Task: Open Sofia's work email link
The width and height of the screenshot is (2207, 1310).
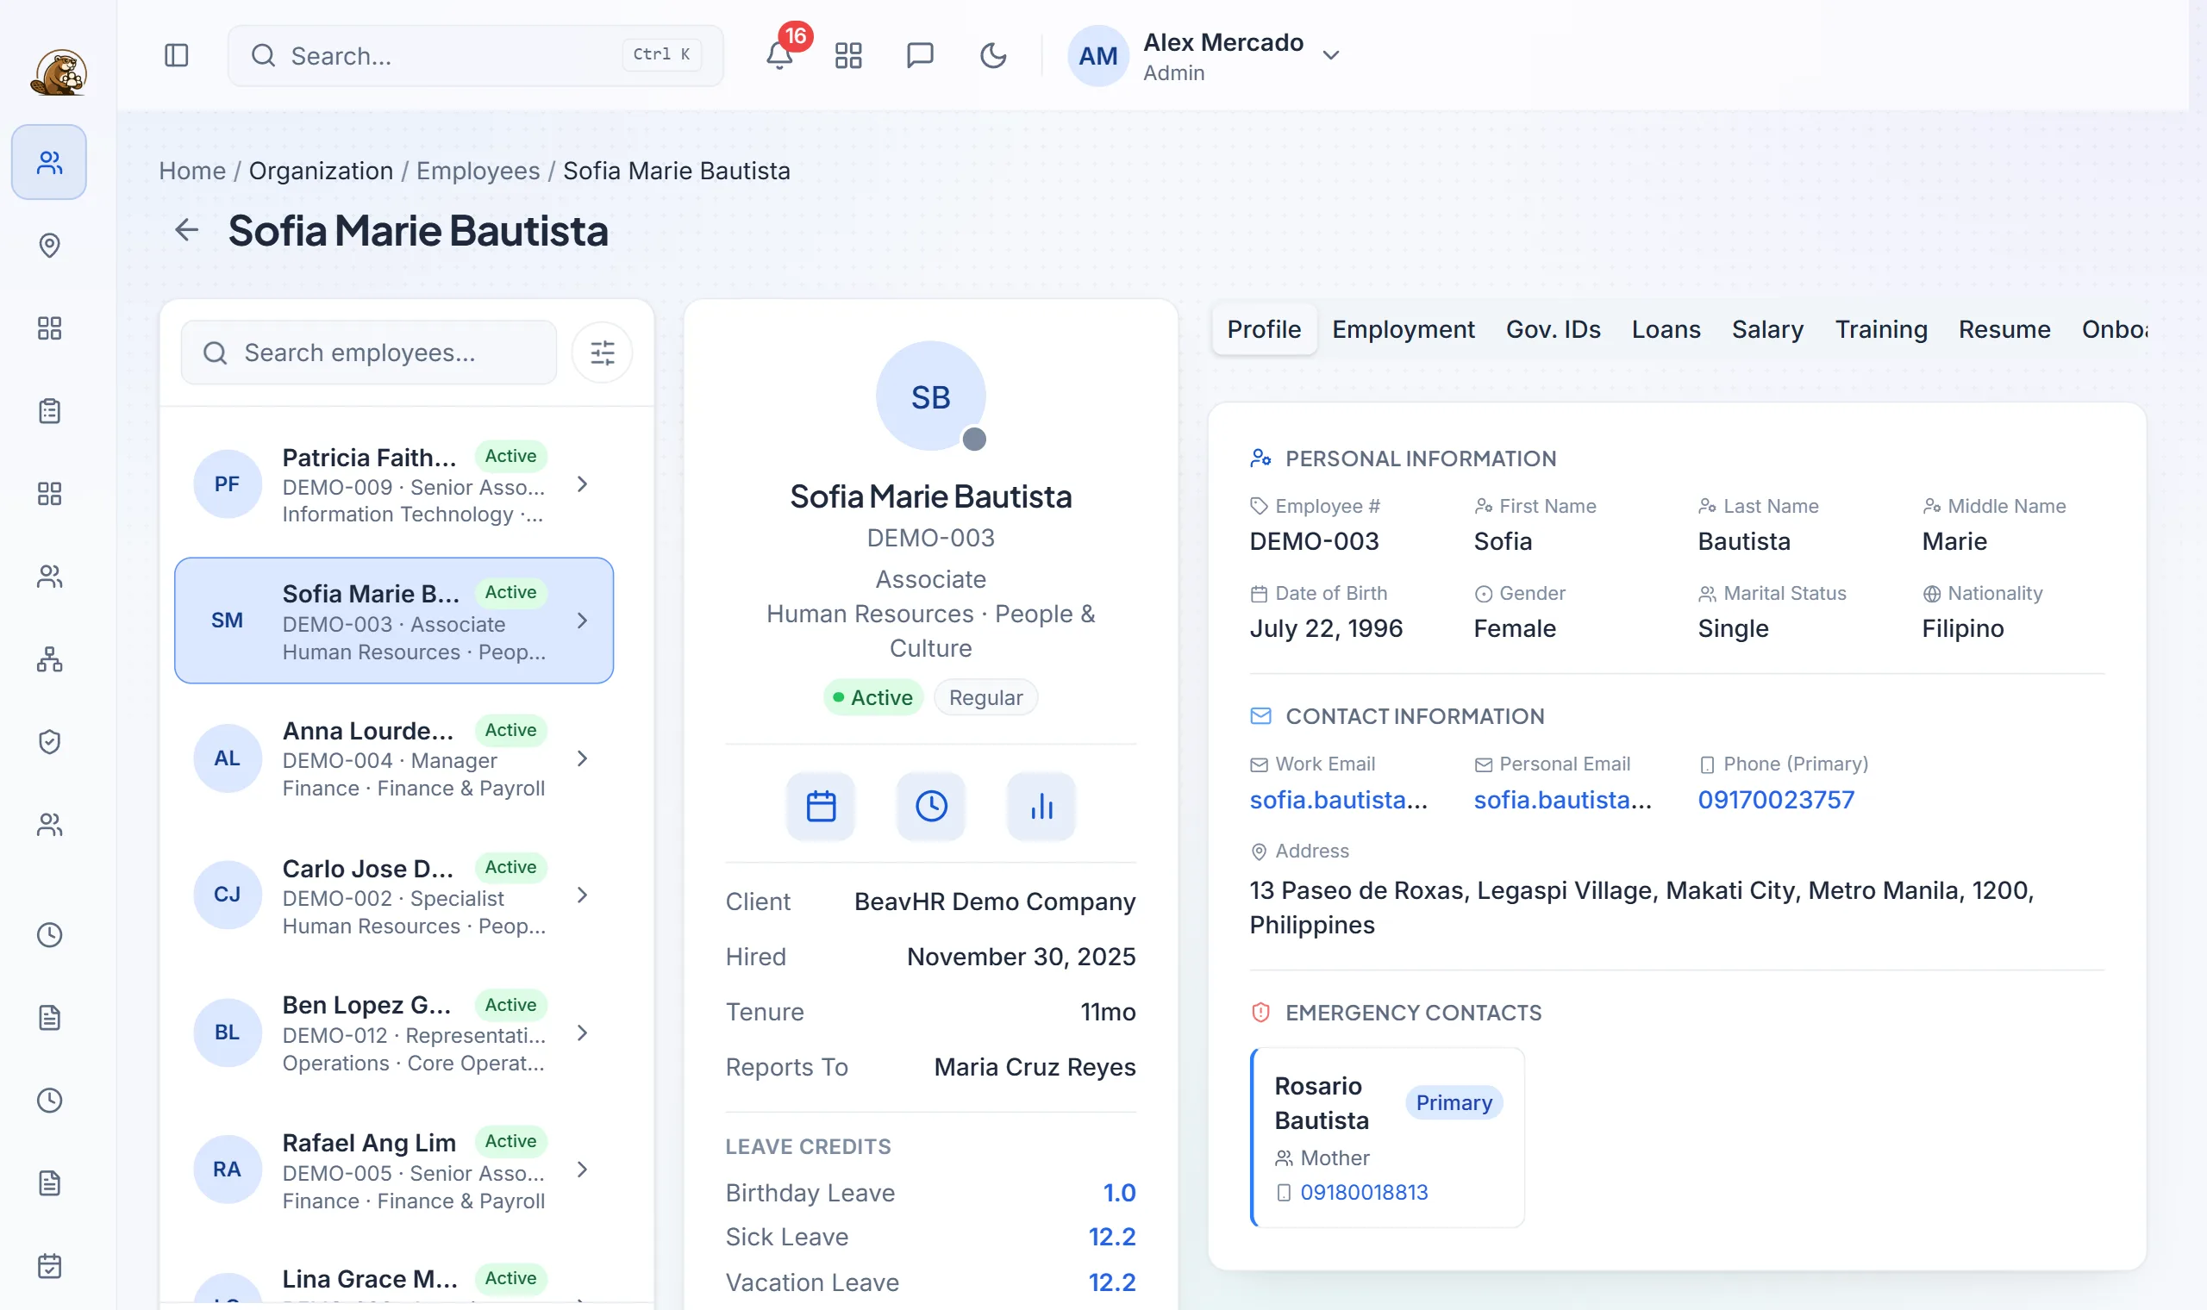Action: coord(1337,800)
